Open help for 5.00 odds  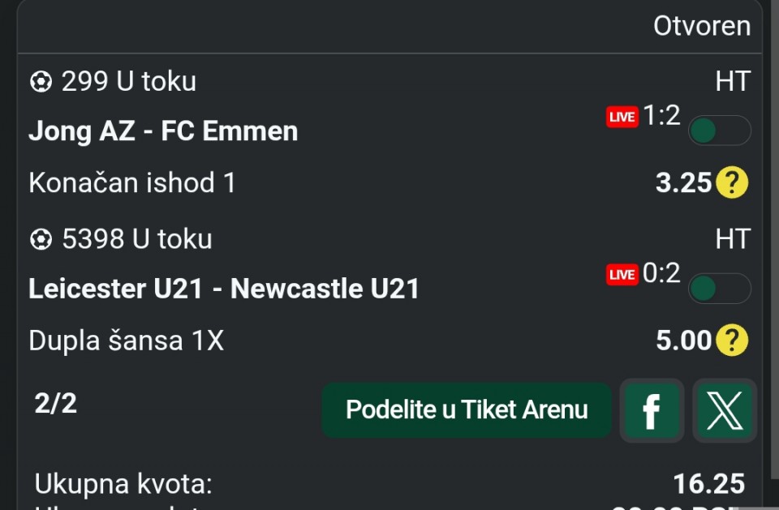732,341
